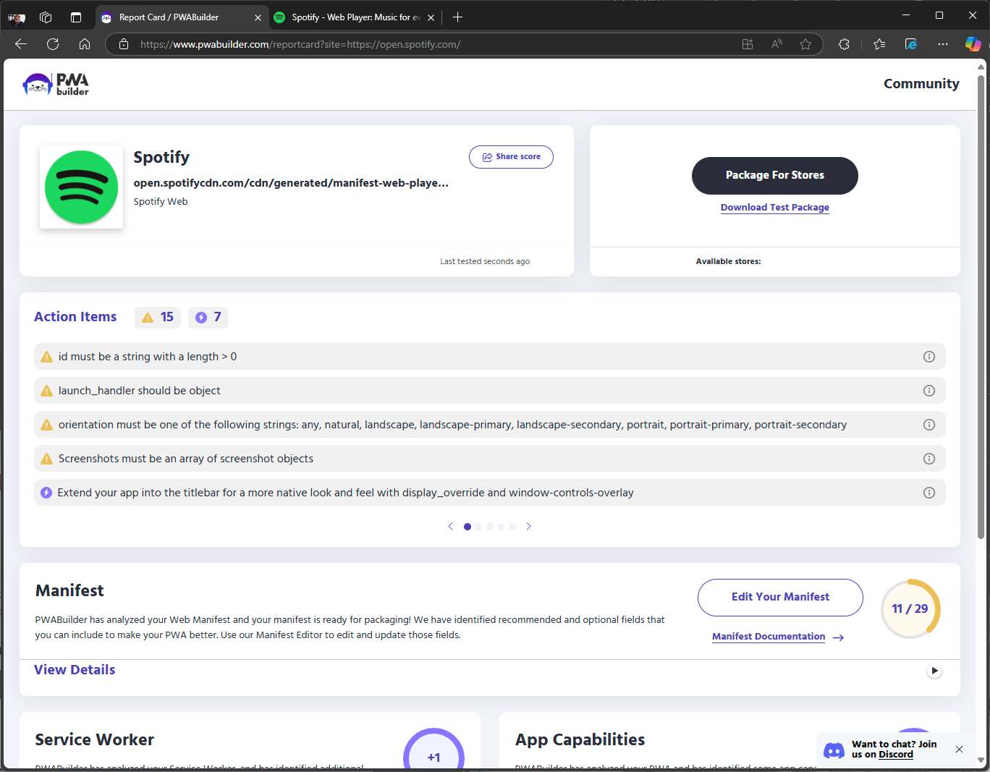The width and height of the screenshot is (990, 772).
Task: Open the app available install icon
Action: coord(748,44)
